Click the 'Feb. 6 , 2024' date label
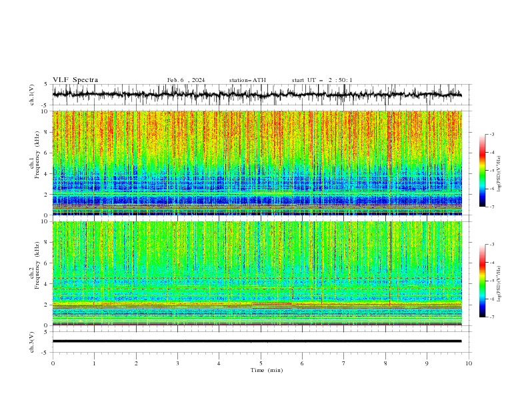 point(186,80)
